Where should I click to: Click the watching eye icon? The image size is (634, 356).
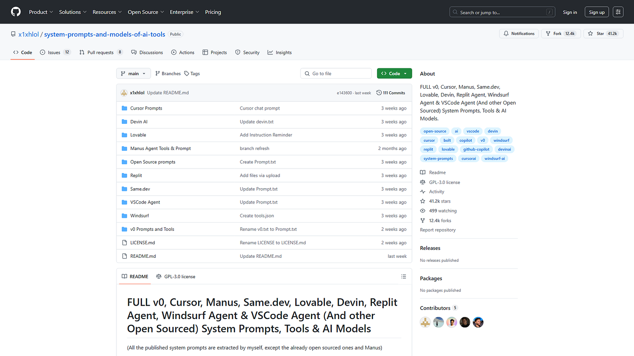pos(423,211)
